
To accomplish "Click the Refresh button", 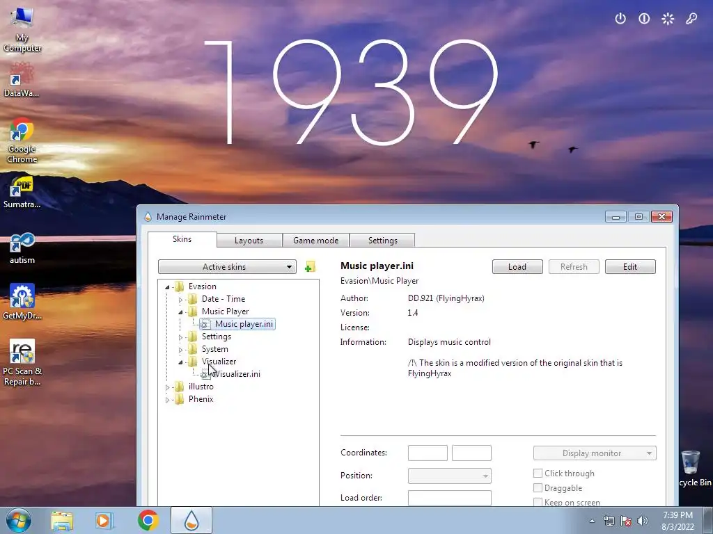I will coord(574,266).
